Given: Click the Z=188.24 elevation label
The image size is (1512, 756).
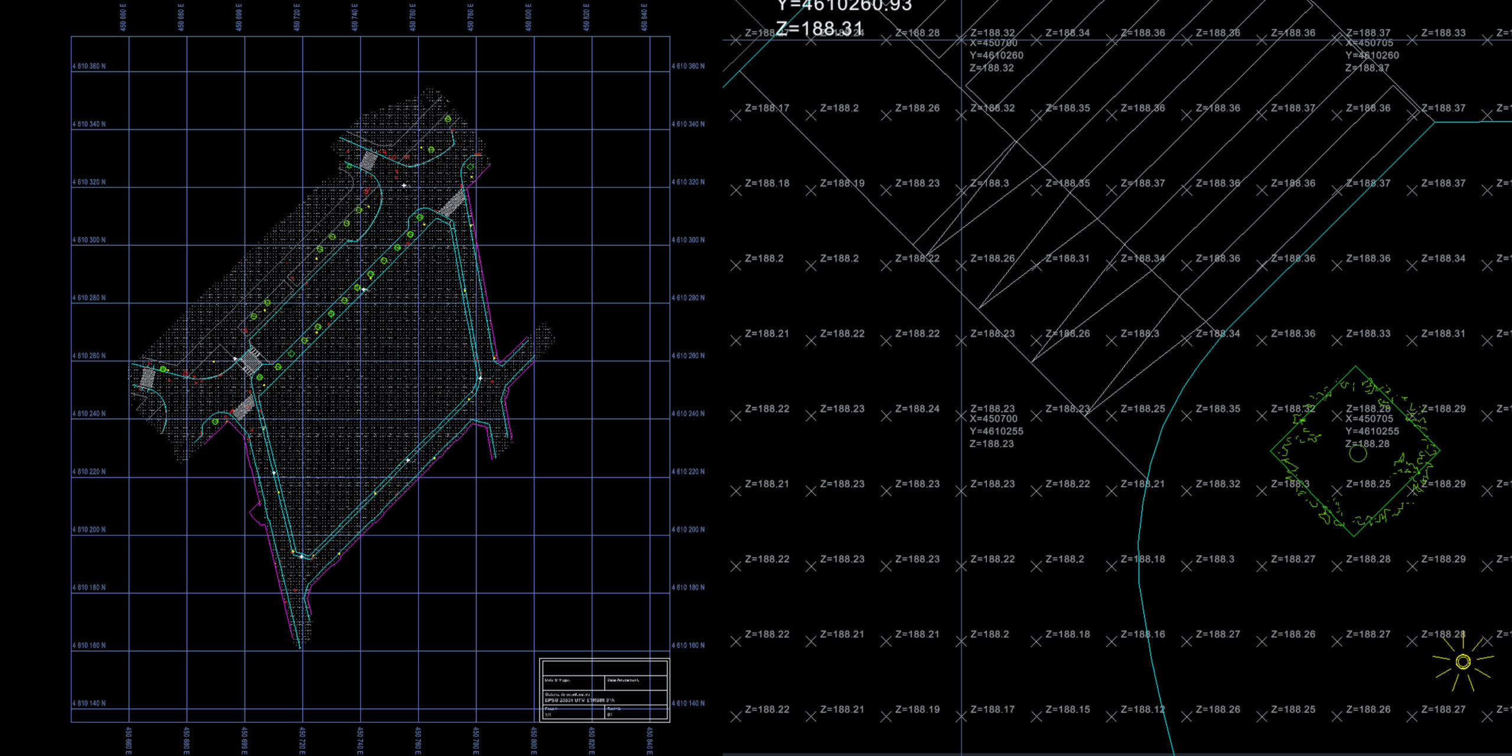Looking at the screenshot, I should 917,409.
